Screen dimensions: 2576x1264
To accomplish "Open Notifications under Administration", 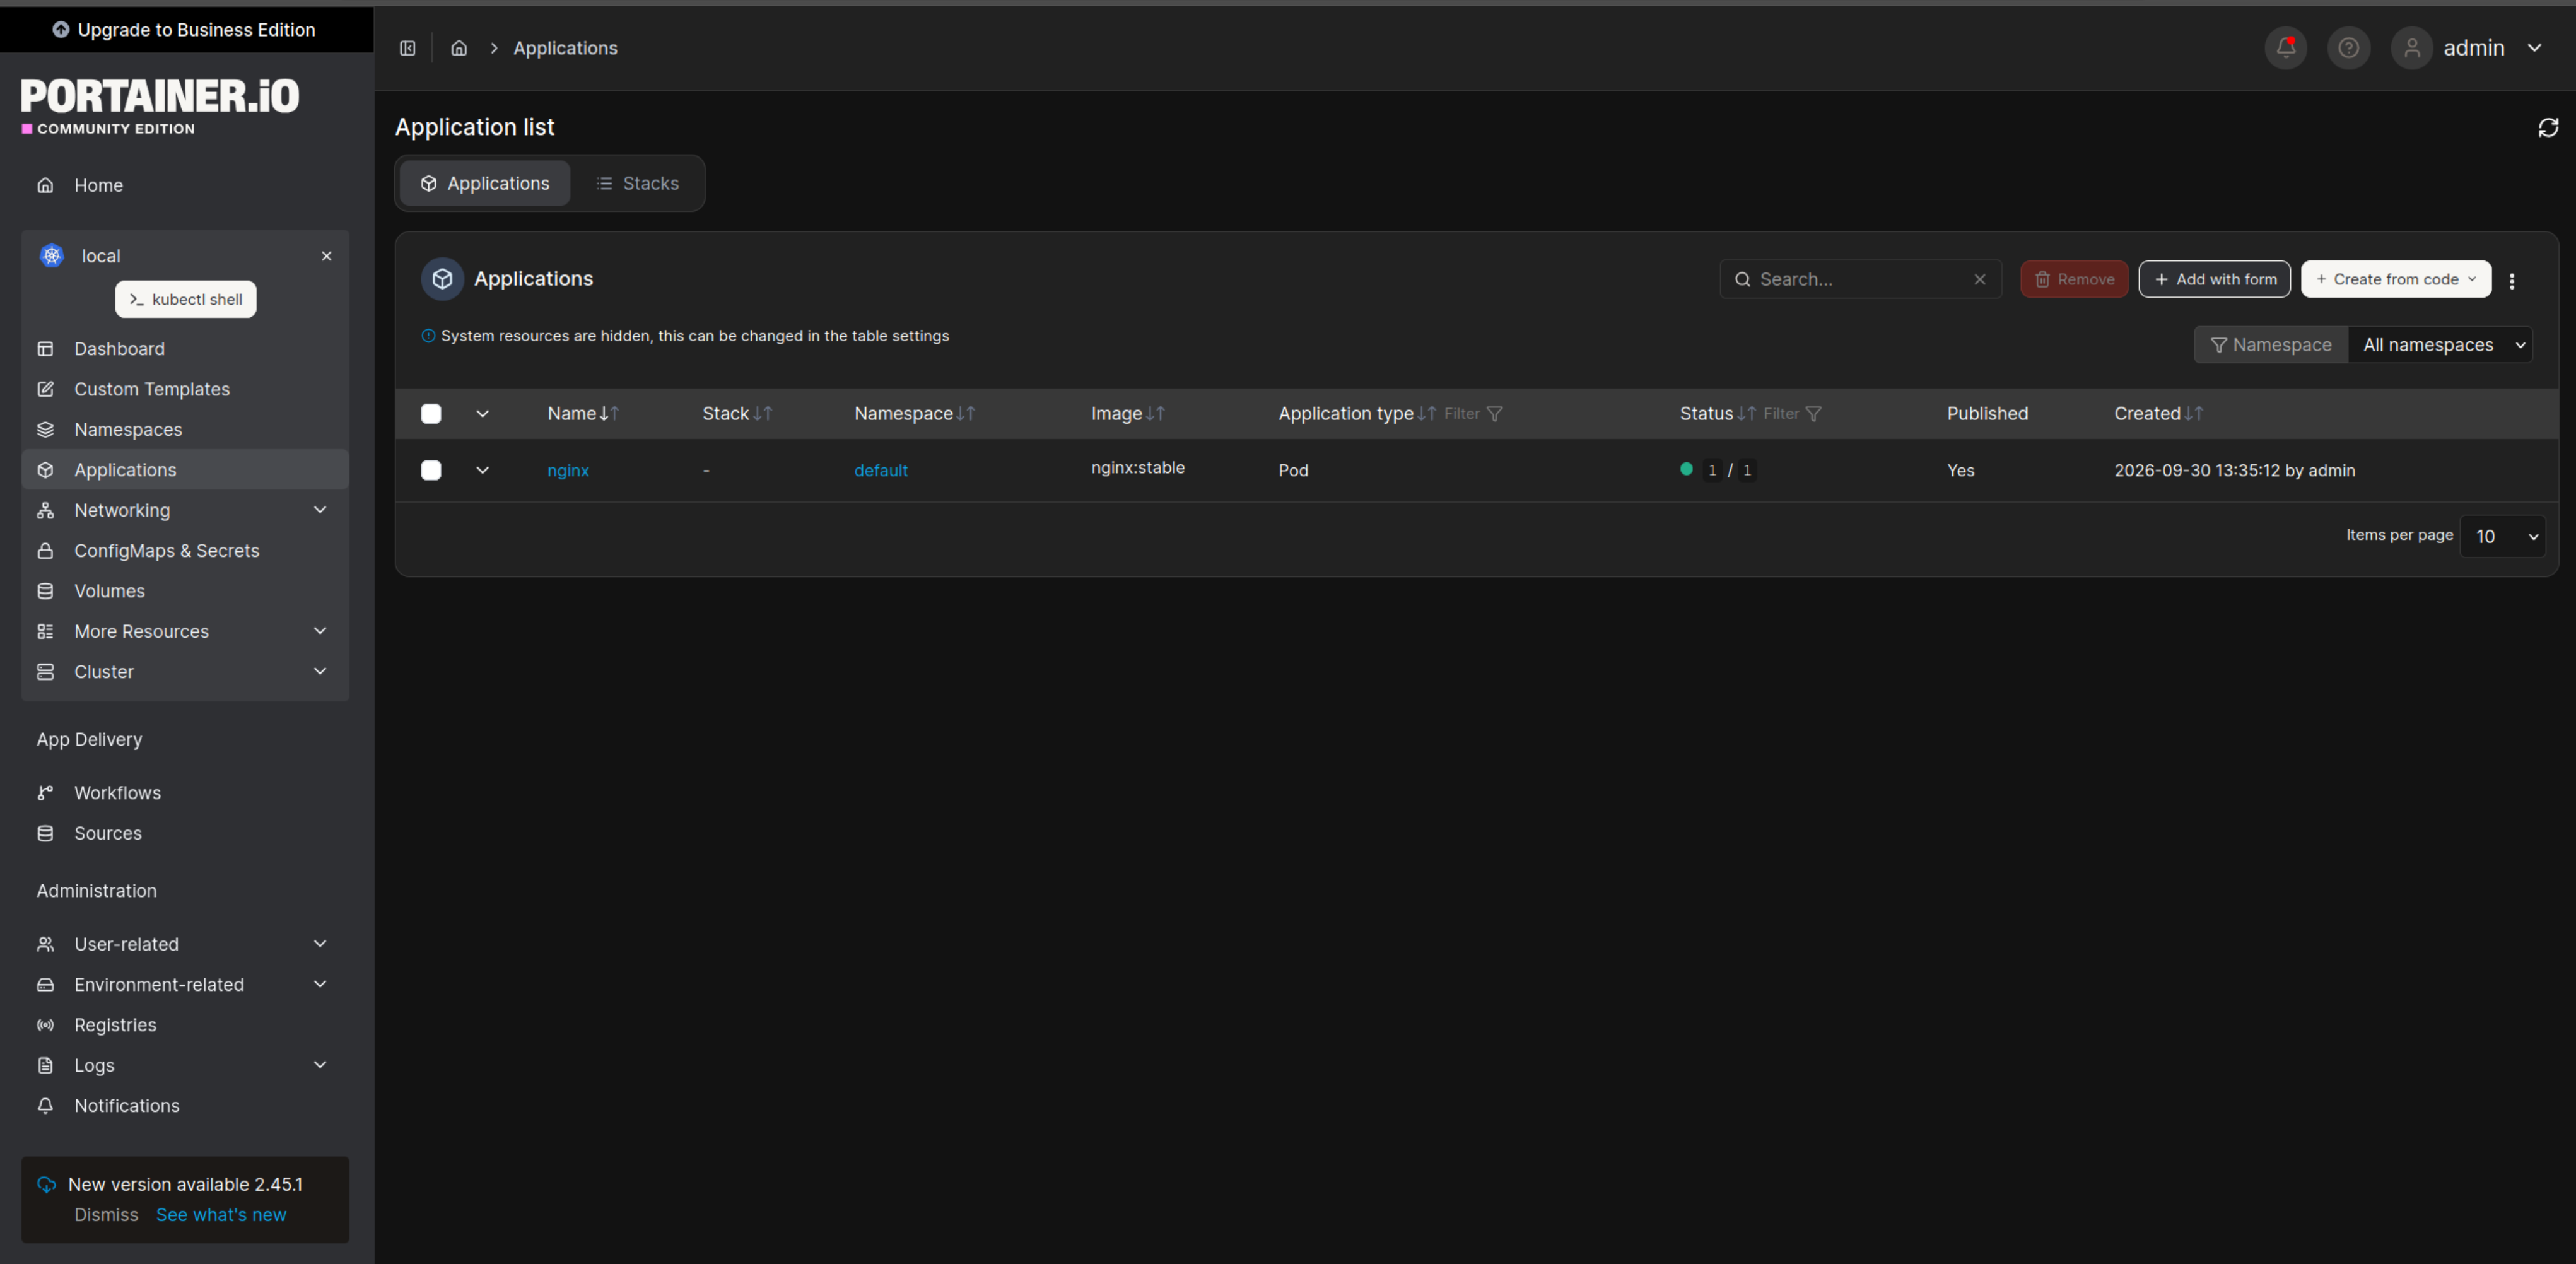I will (x=185, y=1106).
